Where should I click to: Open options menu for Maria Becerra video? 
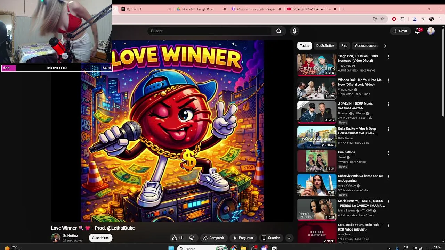pos(389,201)
